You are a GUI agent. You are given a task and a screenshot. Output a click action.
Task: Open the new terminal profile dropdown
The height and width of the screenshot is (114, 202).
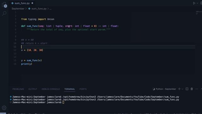(182, 89)
